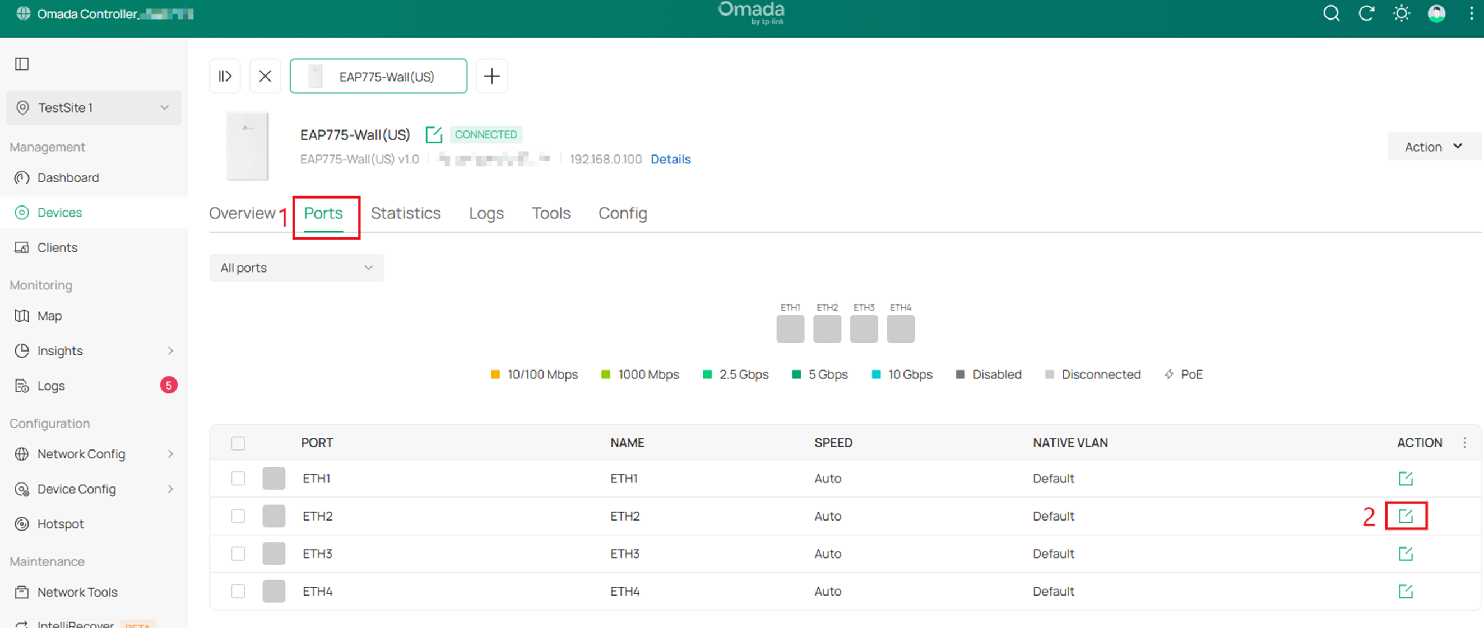The height and width of the screenshot is (628, 1484).
Task: Click the EAP775-Wall device thumbnail image
Action: click(x=248, y=146)
